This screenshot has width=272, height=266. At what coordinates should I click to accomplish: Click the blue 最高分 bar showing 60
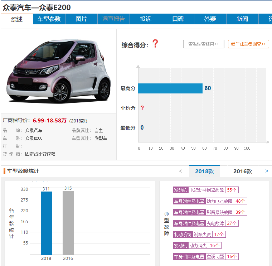(170, 88)
